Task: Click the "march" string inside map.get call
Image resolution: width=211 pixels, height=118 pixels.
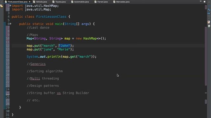Action: click(x=84, y=57)
